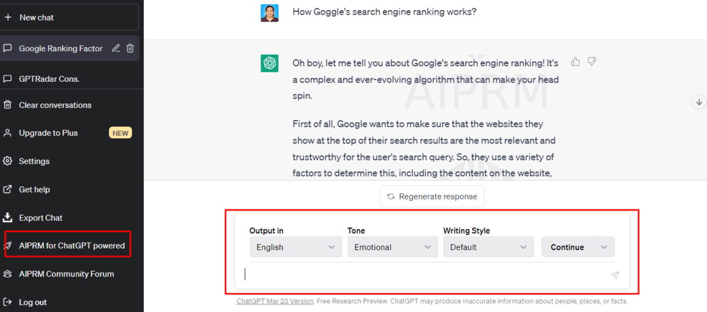Click the edit pencil icon on Google Ranking Factor

[x=116, y=48]
